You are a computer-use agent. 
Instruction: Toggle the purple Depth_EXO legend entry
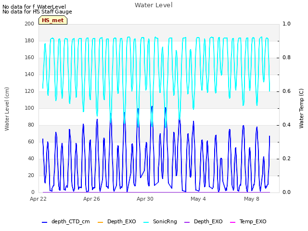203,221
